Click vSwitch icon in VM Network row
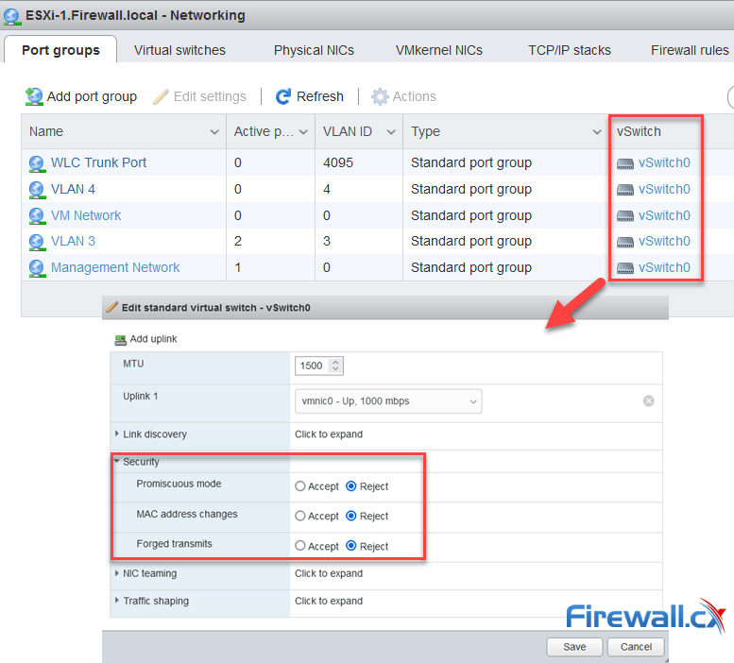 pyautogui.click(x=625, y=215)
